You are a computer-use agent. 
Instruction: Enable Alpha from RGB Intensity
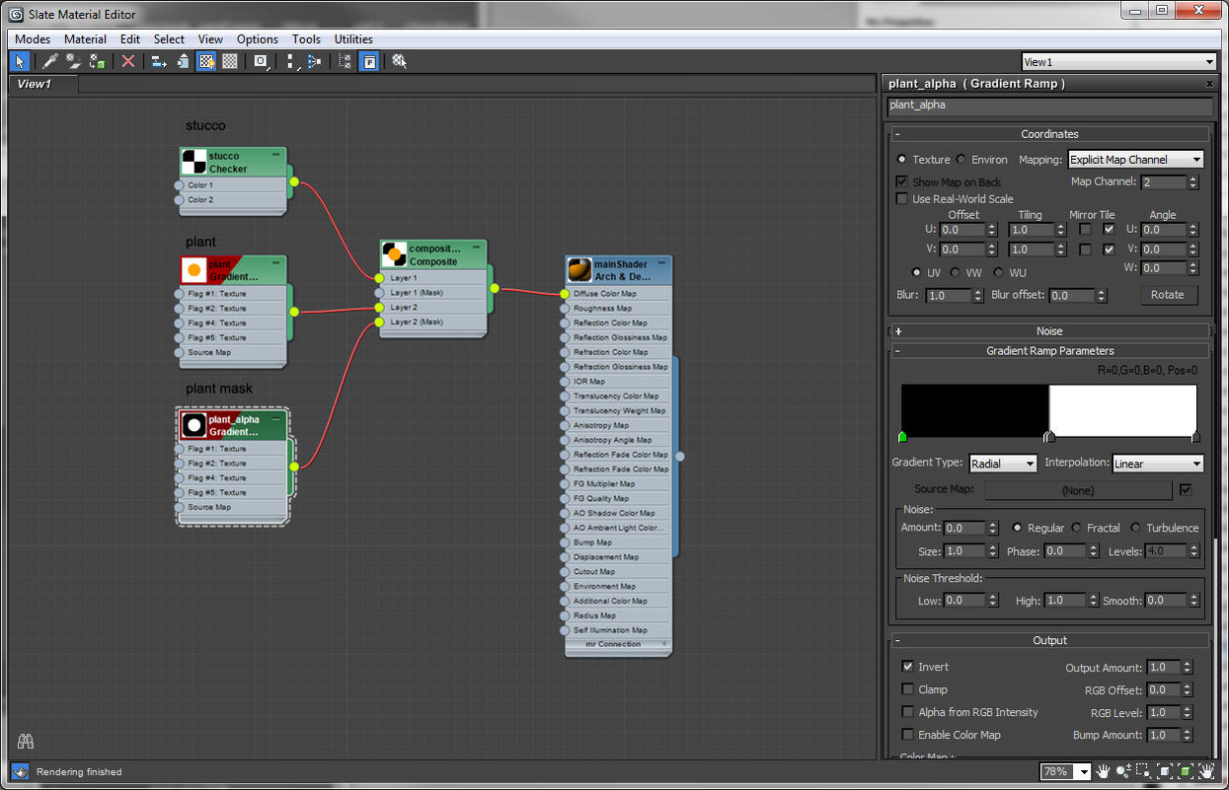click(908, 712)
